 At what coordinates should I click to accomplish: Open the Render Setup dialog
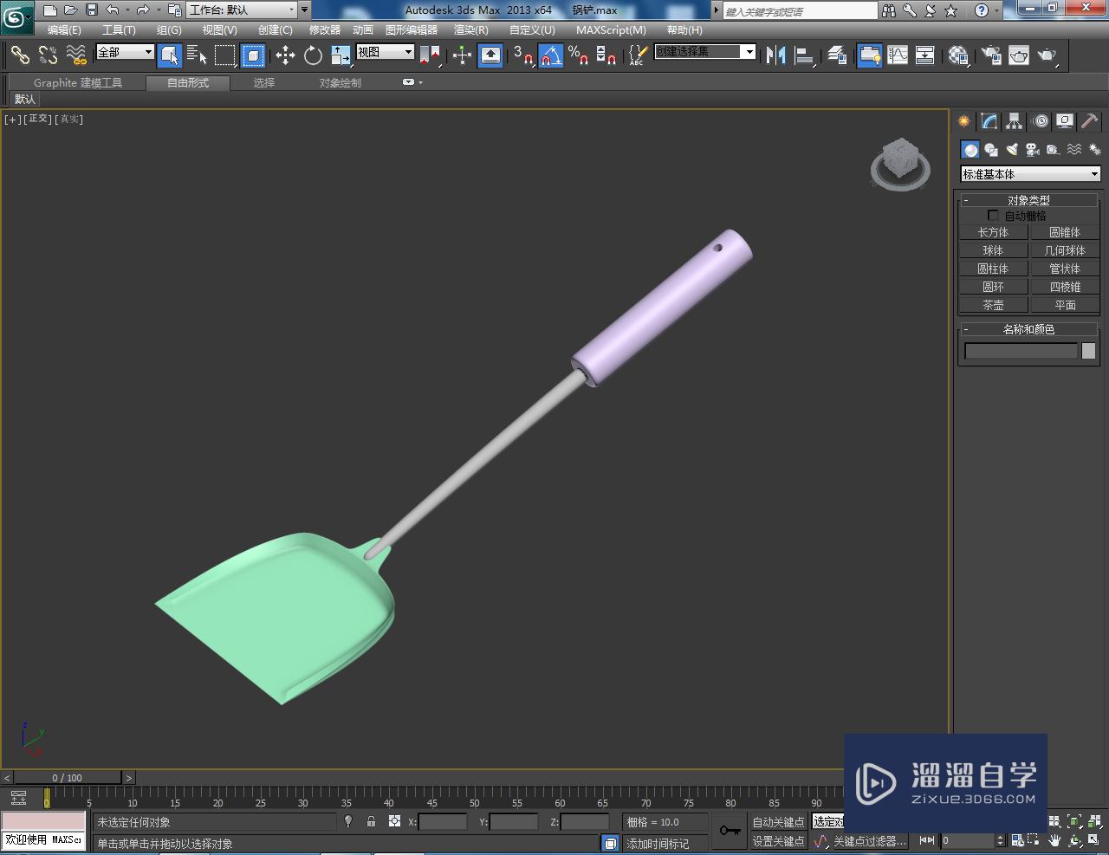pos(991,55)
